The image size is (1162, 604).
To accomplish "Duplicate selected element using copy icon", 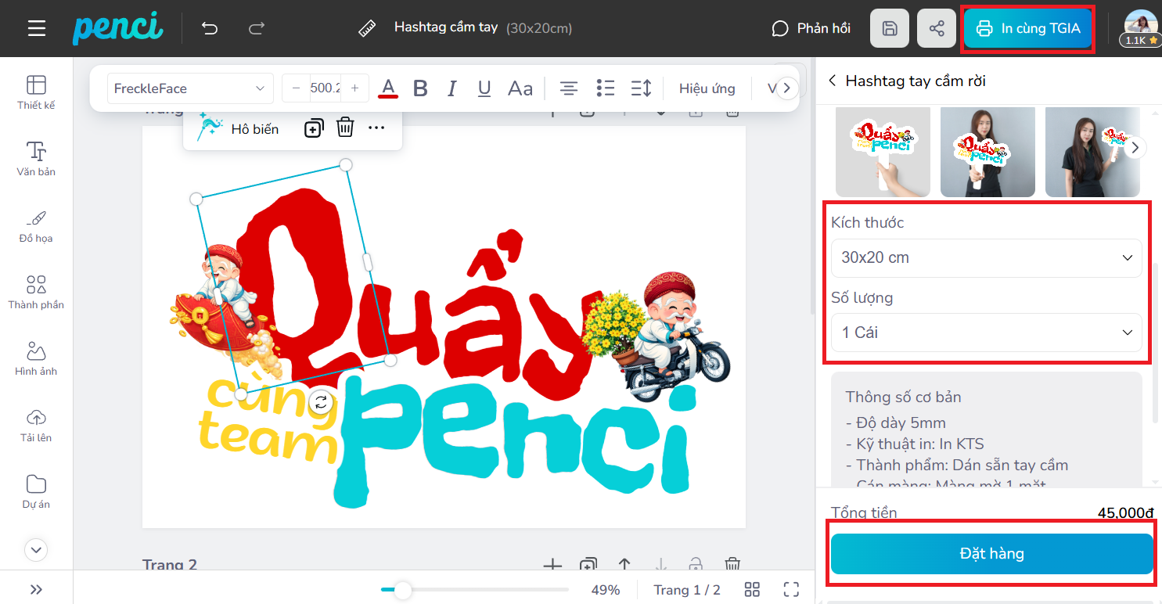I will tap(313, 128).
